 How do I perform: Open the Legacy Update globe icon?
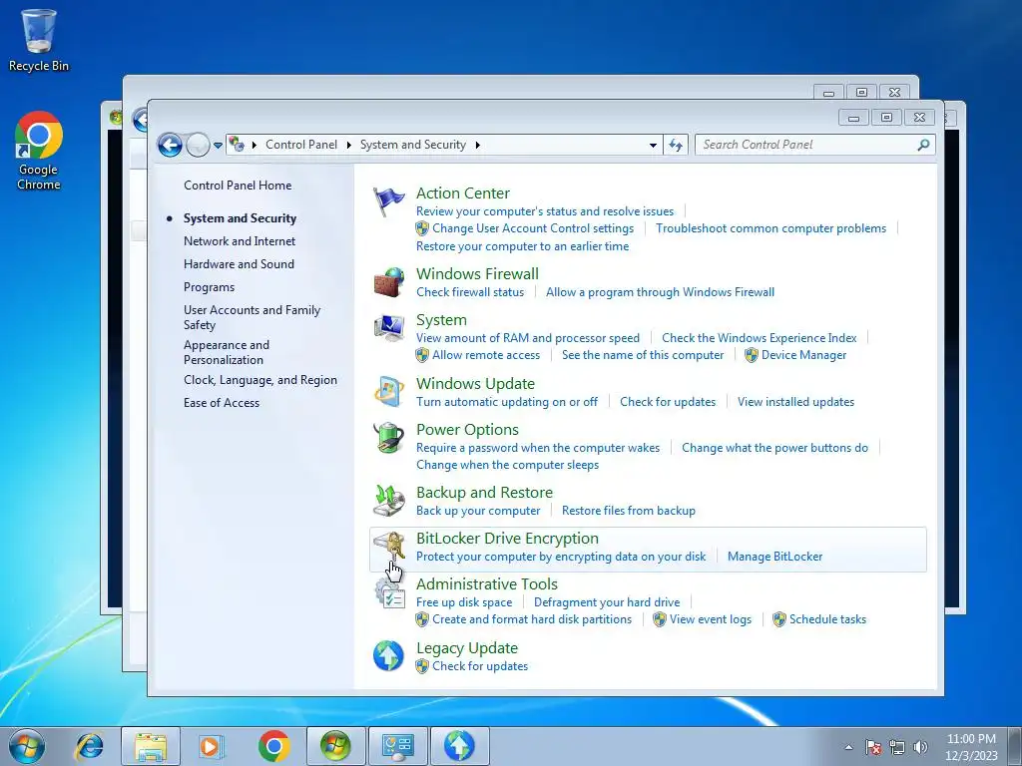click(388, 656)
